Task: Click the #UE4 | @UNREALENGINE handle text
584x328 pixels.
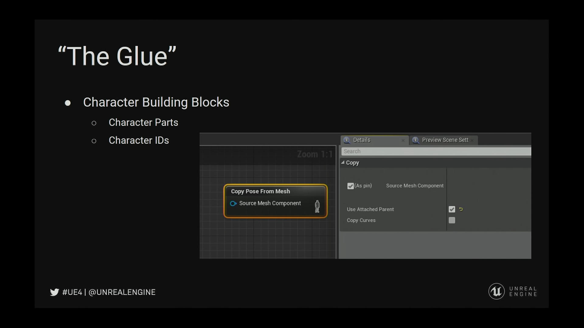Action: click(109, 292)
